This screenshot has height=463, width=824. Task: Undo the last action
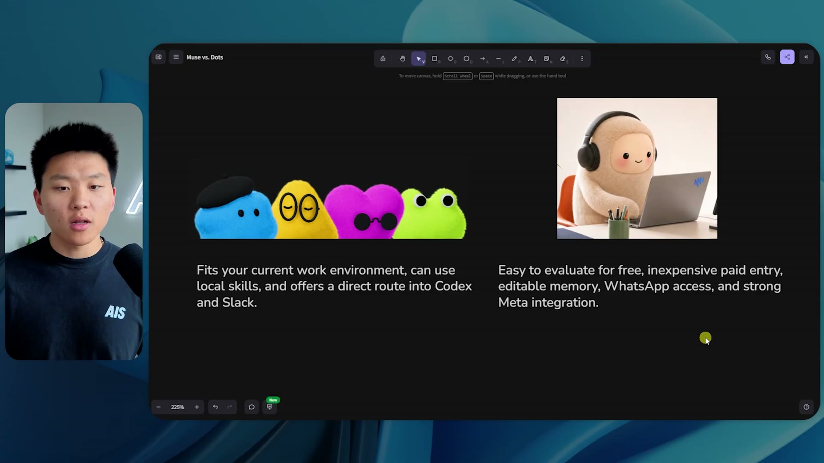(x=216, y=407)
